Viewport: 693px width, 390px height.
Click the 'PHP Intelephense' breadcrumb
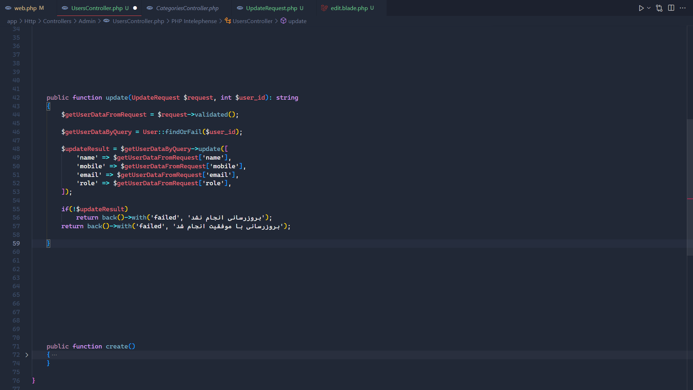coord(194,21)
